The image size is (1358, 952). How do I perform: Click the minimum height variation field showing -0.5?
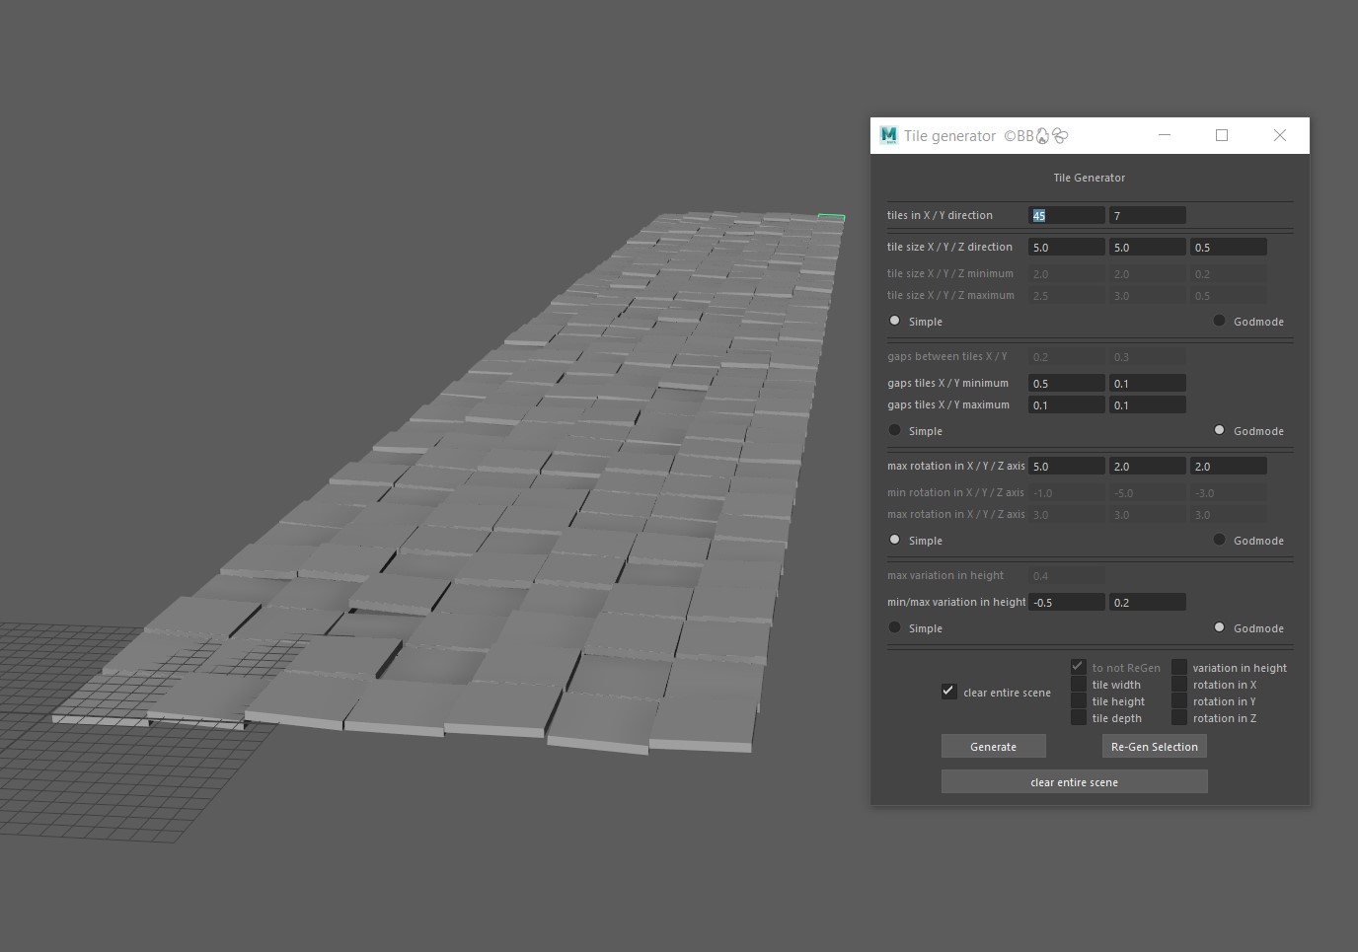tap(1067, 602)
